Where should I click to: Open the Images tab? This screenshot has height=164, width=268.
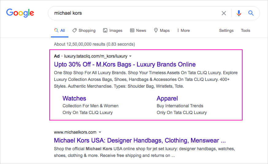[113, 30]
